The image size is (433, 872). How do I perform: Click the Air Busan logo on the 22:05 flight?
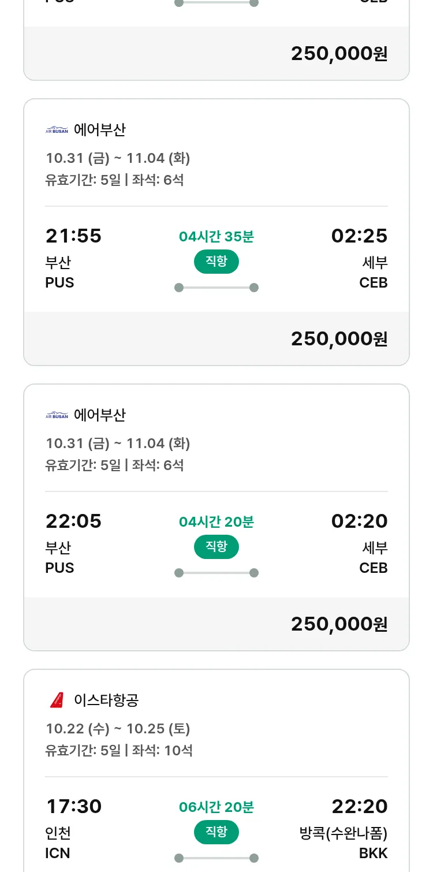tap(57, 415)
